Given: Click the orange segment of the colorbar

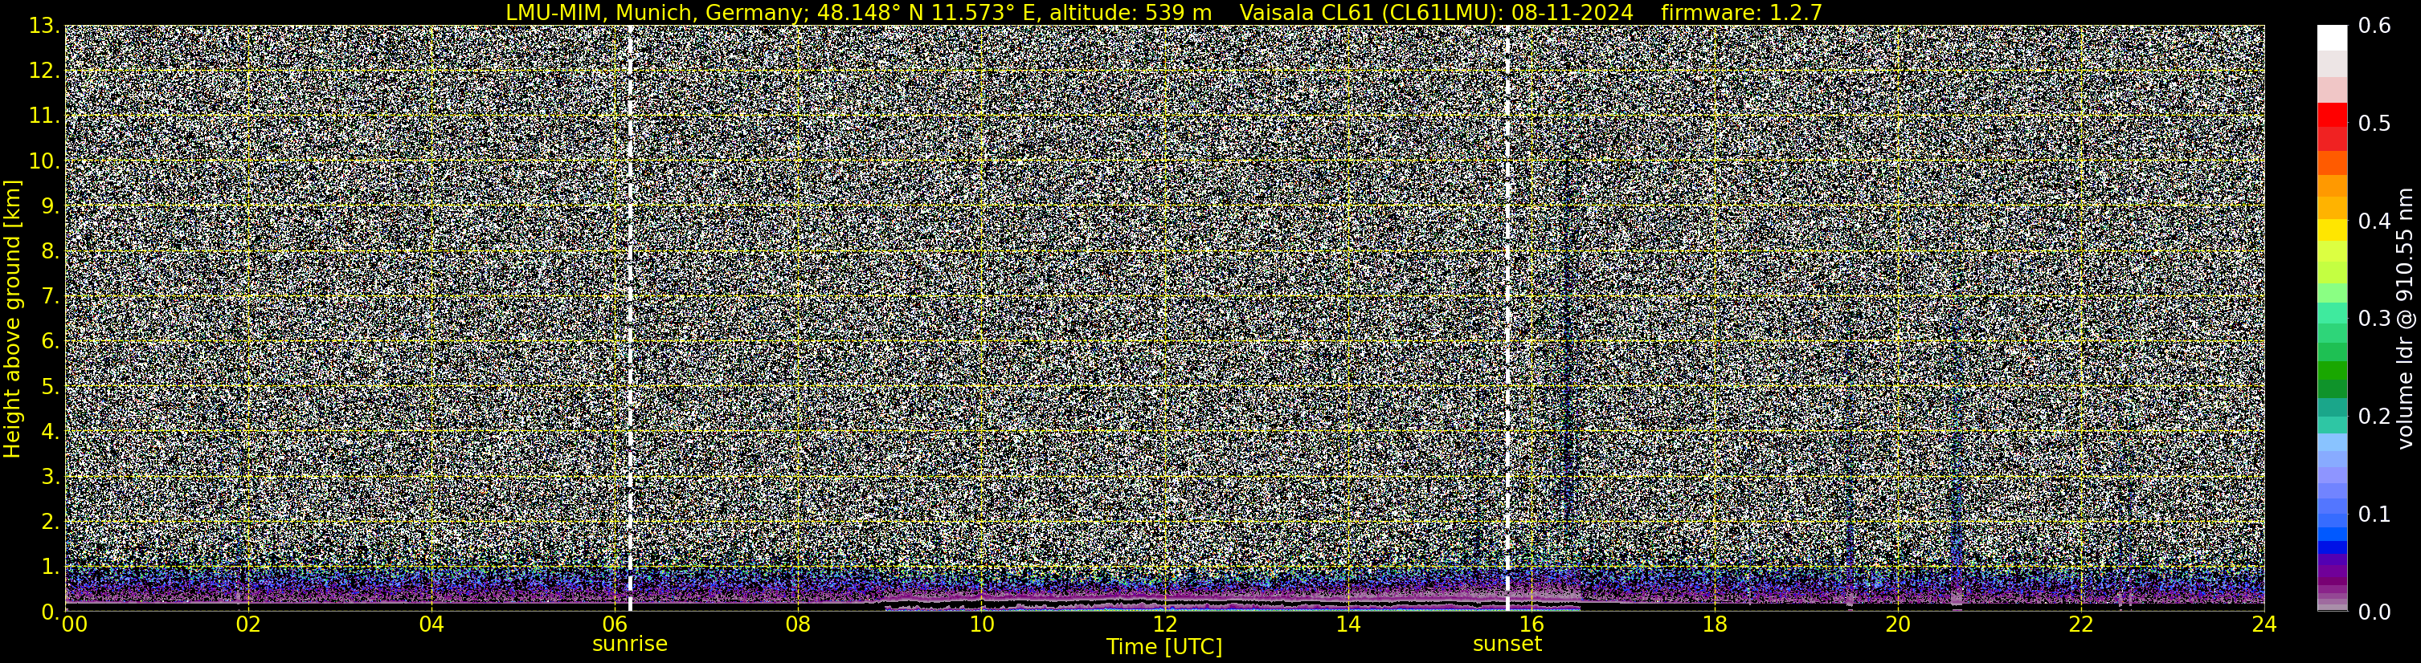Looking at the screenshot, I should 2332,186.
